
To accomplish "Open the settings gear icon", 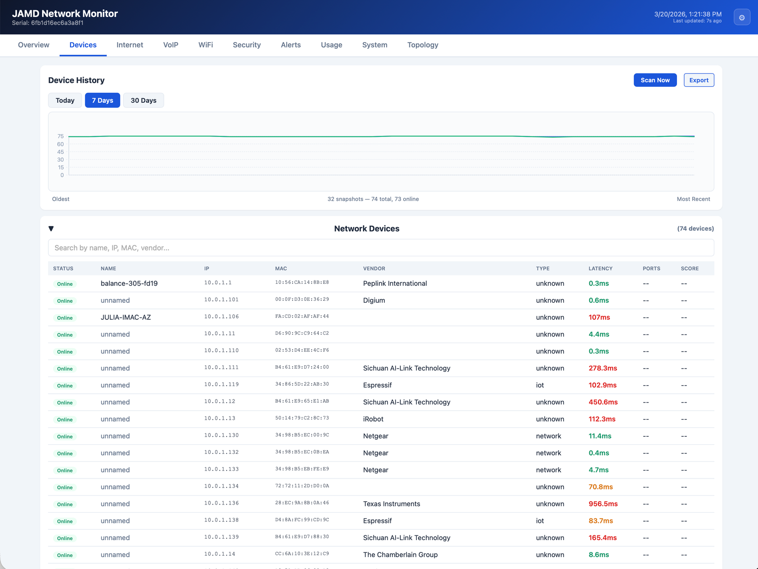I will pyautogui.click(x=742, y=17).
